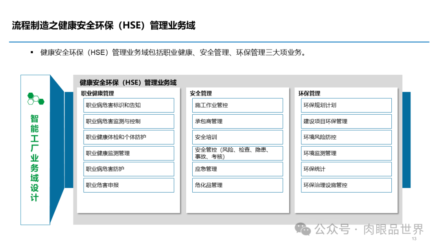438x247 pixels.
Task: Click the 环境风险防控 box
Action: [x=346, y=137]
